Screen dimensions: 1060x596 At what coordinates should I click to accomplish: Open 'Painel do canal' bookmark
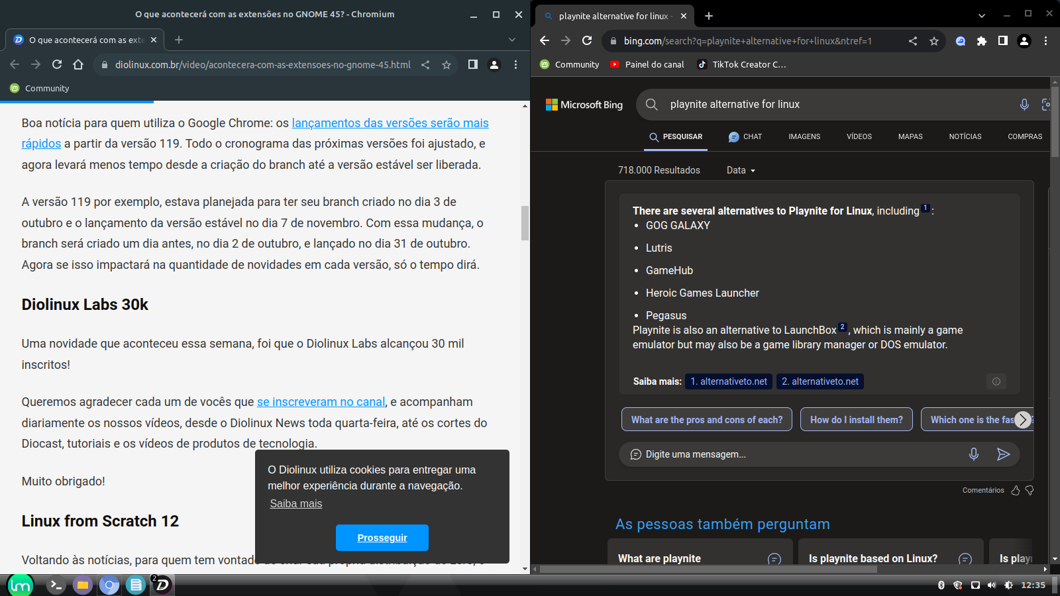pyautogui.click(x=647, y=65)
